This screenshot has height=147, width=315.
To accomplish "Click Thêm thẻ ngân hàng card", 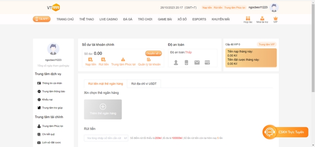I will coord(103,110).
